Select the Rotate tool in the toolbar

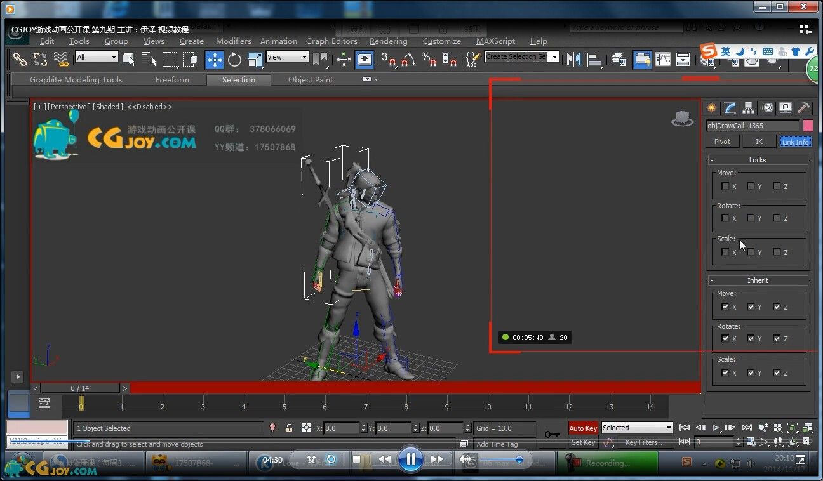(x=235, y=59)
